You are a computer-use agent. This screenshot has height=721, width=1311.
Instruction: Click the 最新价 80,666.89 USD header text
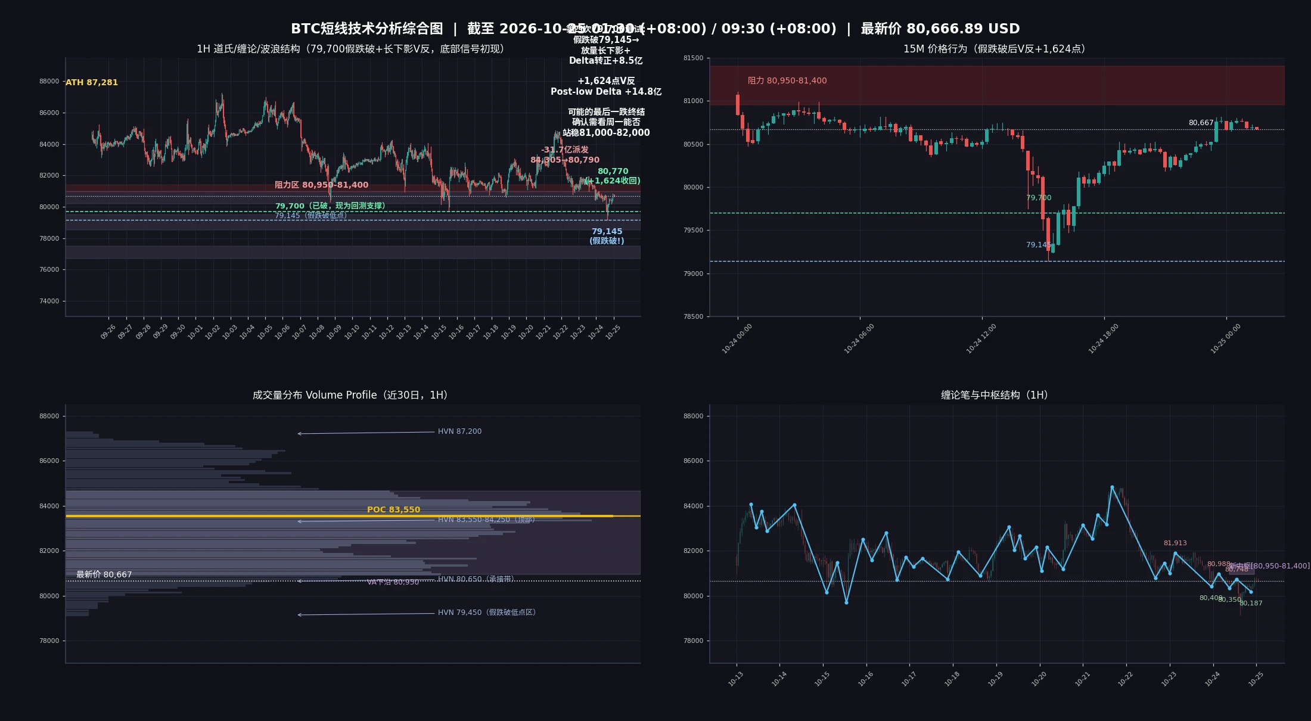pos(940,29)
